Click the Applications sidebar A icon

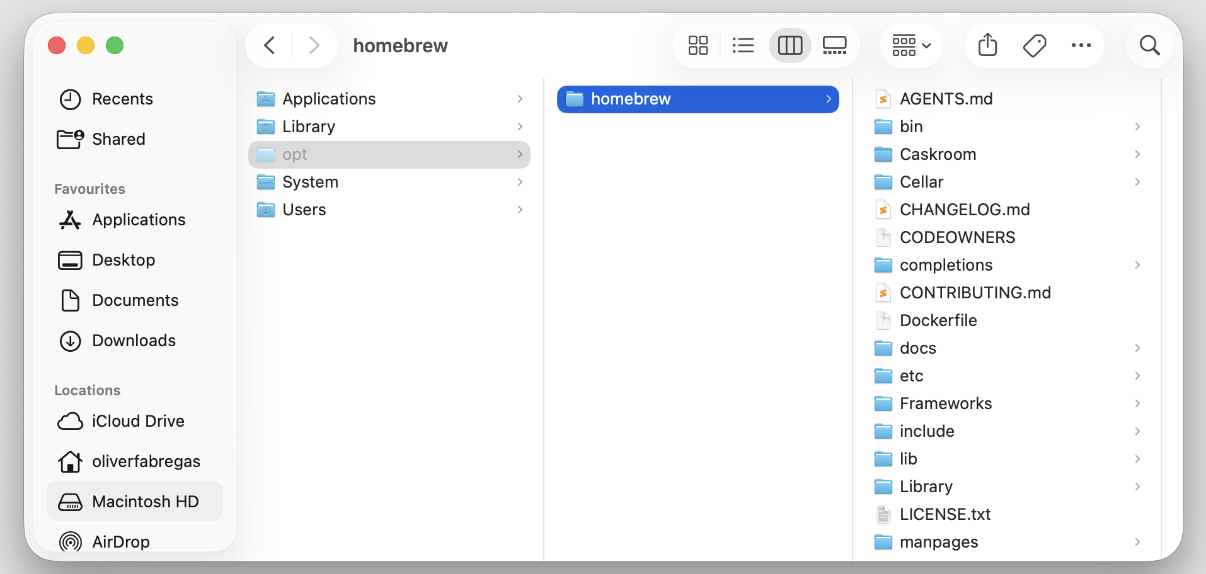tap(70, 220)
